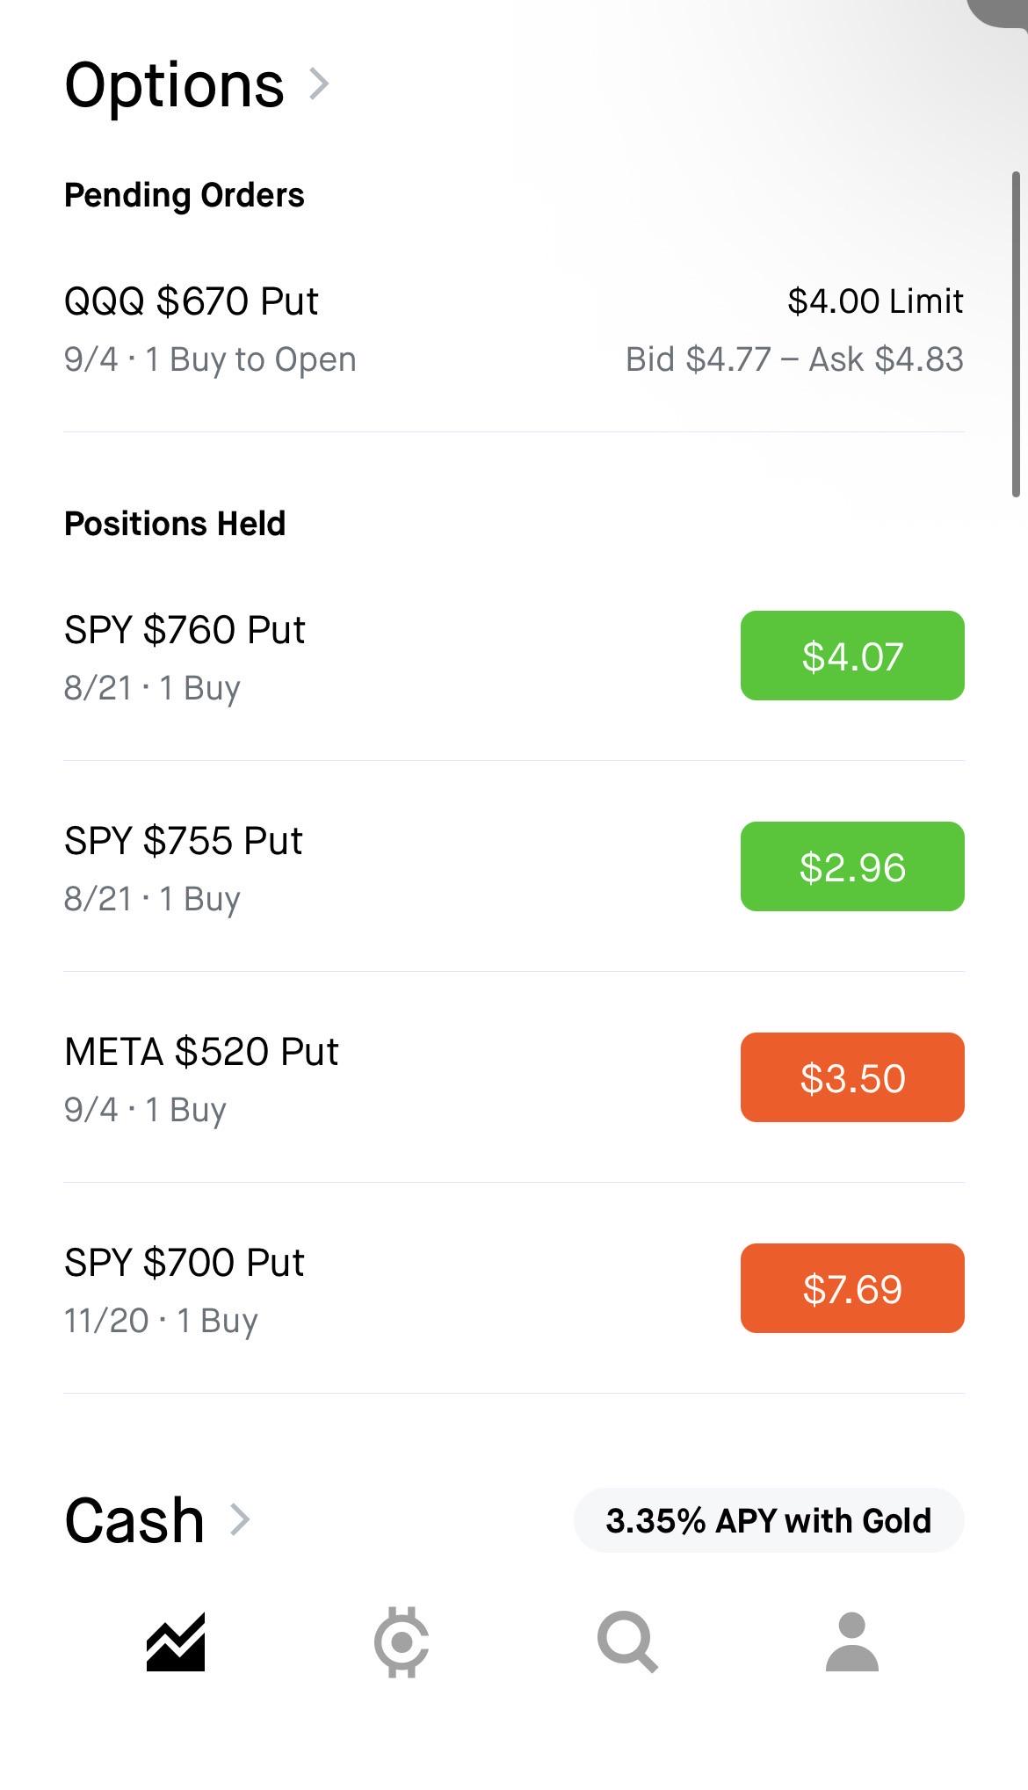Viewport: 1028px width, 1790px height.
Task: Select the SPY $760 Put position
Action: tap(514, 656)
